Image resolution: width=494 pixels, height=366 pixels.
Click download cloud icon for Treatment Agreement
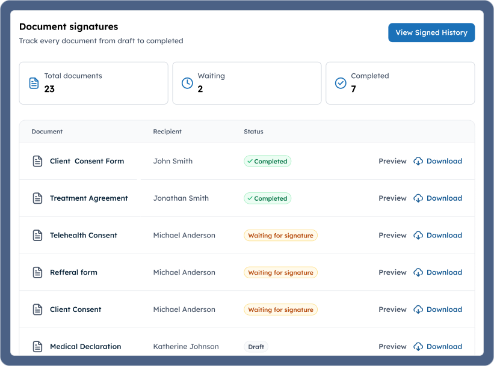point(418,198)
